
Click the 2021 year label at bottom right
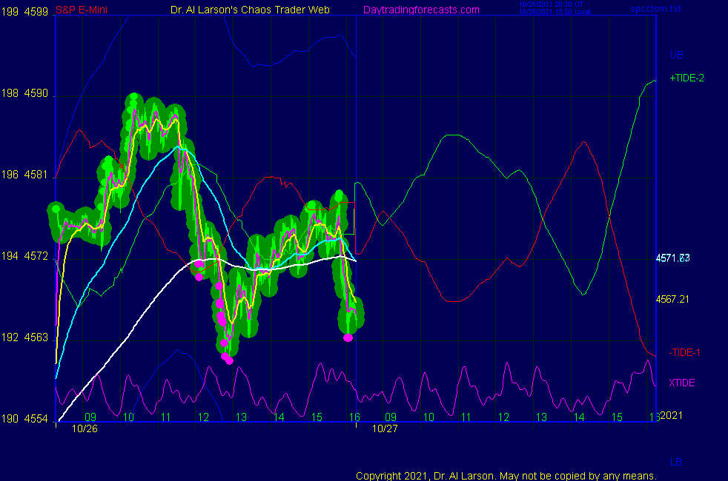(673, 416)
